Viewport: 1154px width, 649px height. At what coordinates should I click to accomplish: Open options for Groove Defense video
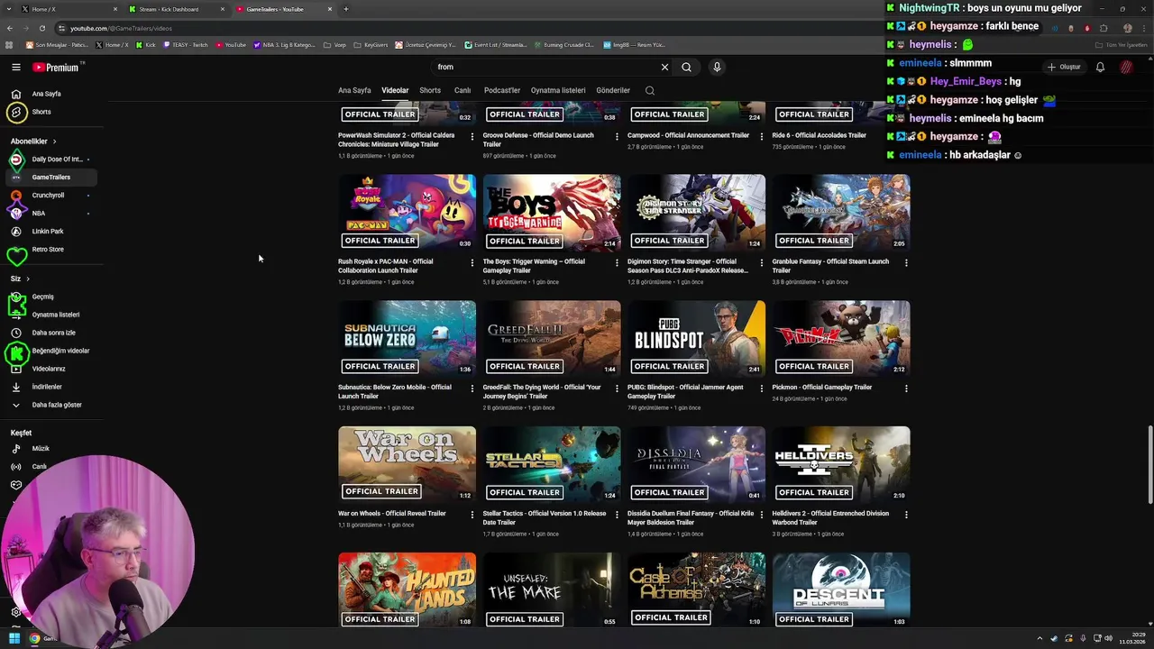tap(617, 137)
